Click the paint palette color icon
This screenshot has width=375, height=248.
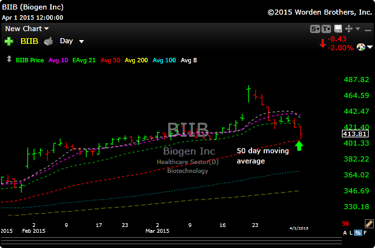pyautogui.click(x=361, y=47)
